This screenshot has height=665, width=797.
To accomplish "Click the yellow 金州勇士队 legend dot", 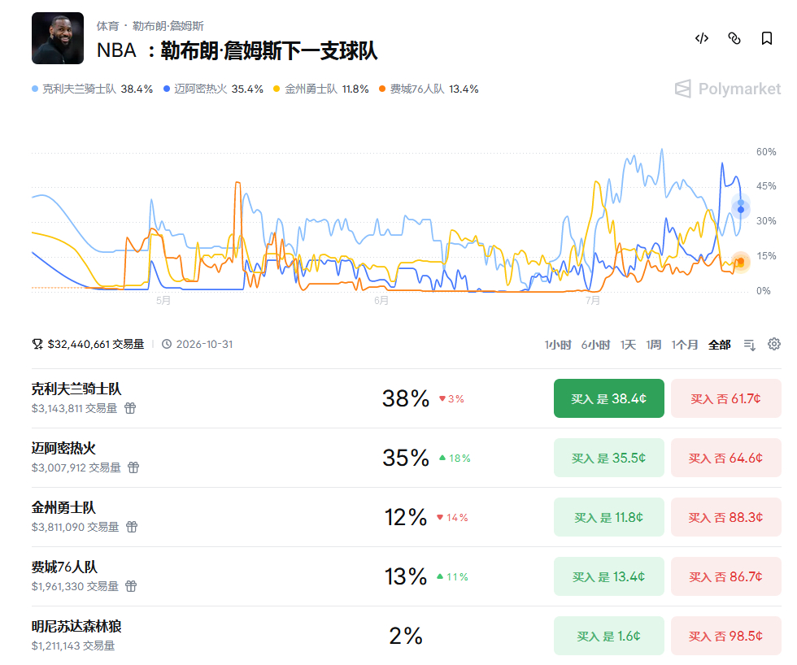I will pos(277,89).
